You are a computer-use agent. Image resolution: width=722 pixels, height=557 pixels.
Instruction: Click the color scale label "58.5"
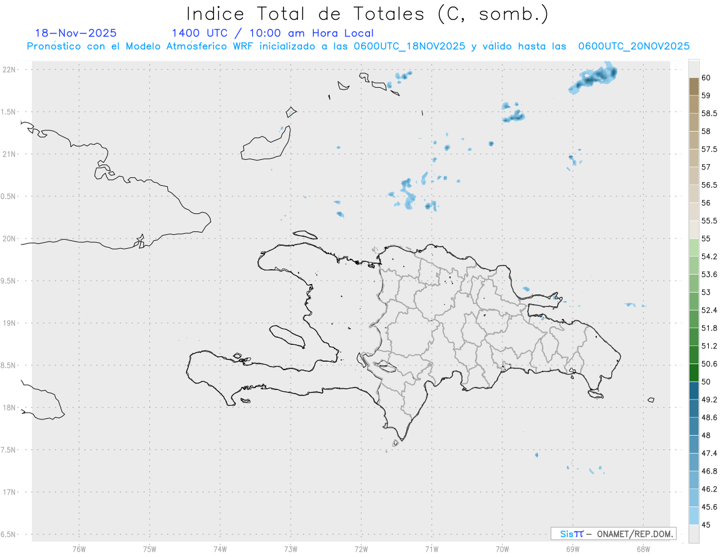709,114
